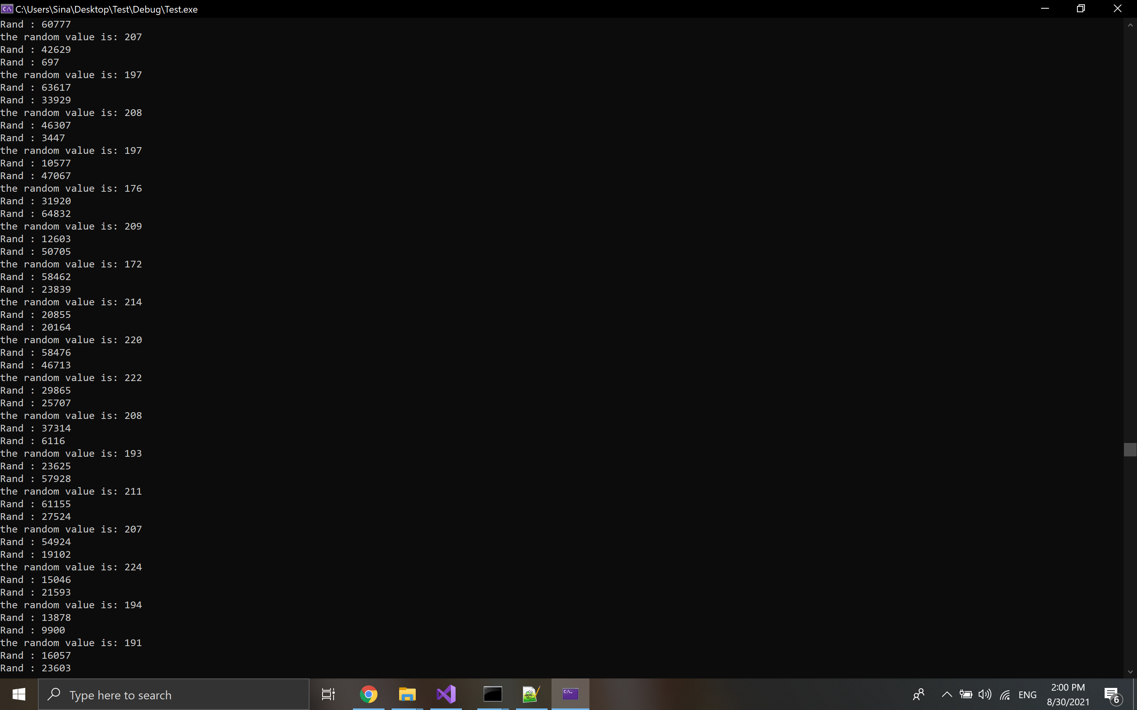Select the active purple Test.exe console icon

[x=570, y=694]
